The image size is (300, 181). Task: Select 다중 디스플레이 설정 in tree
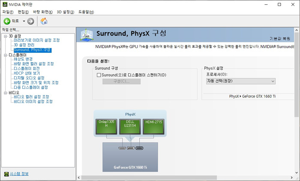pos(31,87)
